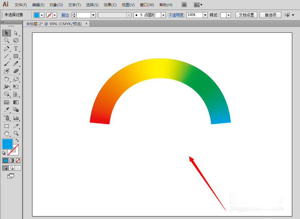Image resolution: width=300 pixels, height=219 pixels.
Task: Close the 未标题-2 document tab
Action: click(x=86, y=23)
